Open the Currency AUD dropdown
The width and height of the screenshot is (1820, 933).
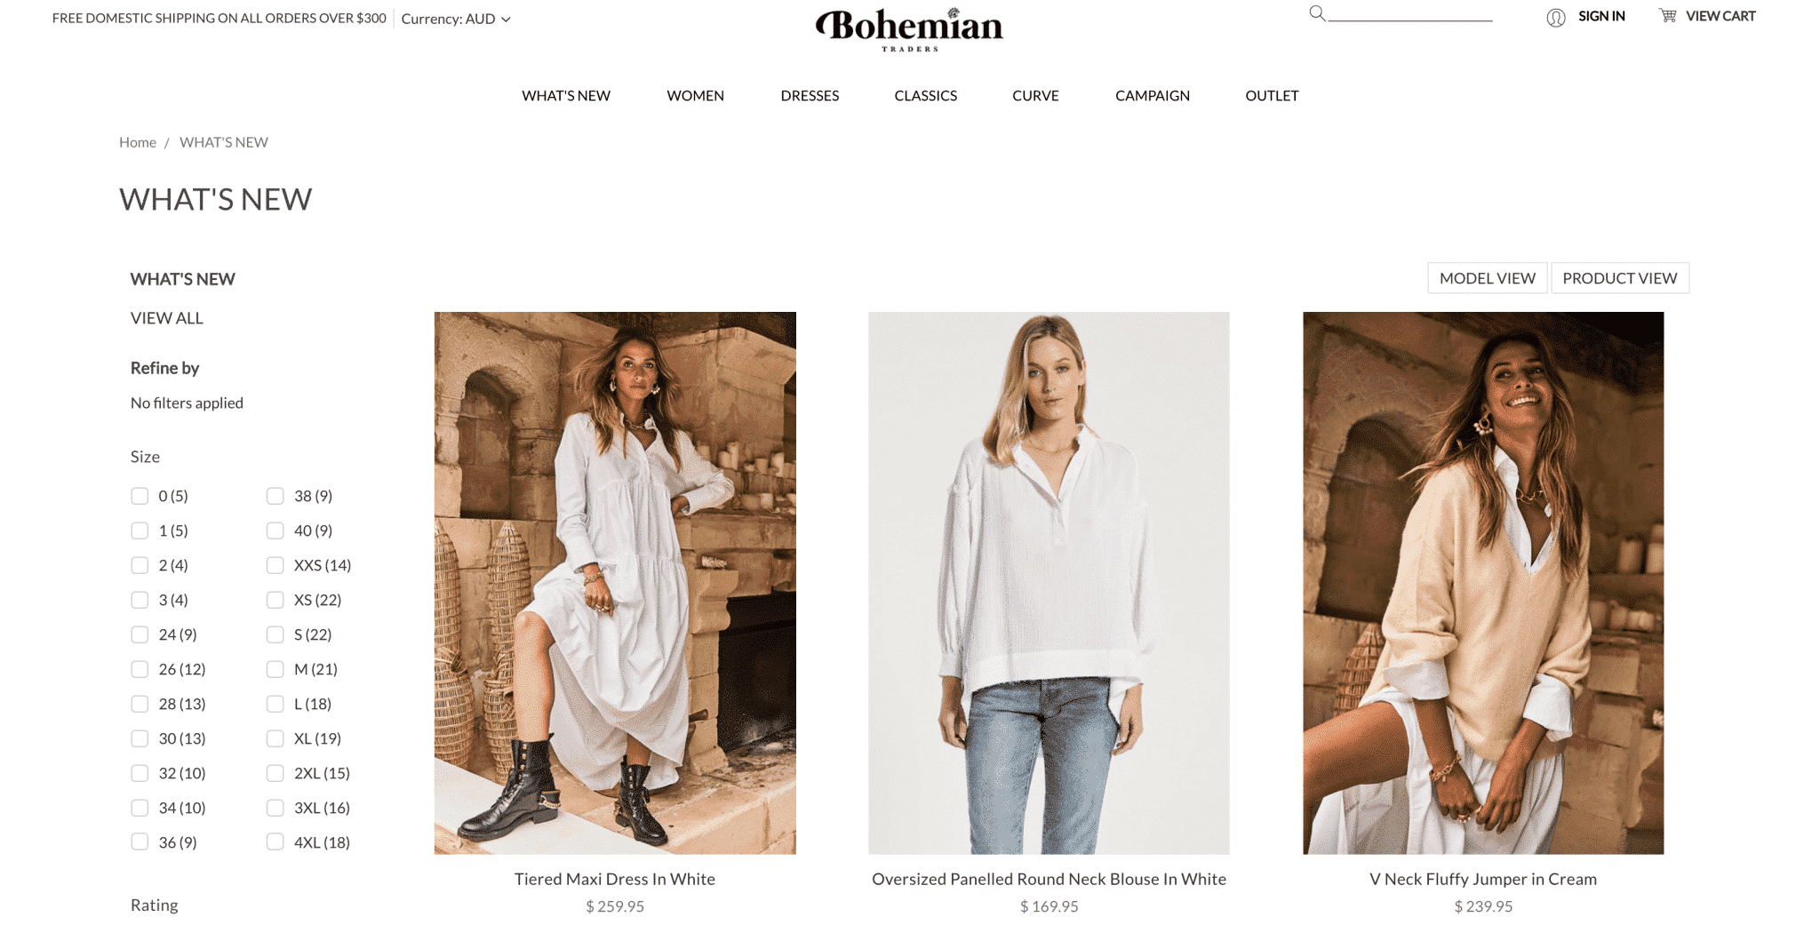click(x=456, y=19)
